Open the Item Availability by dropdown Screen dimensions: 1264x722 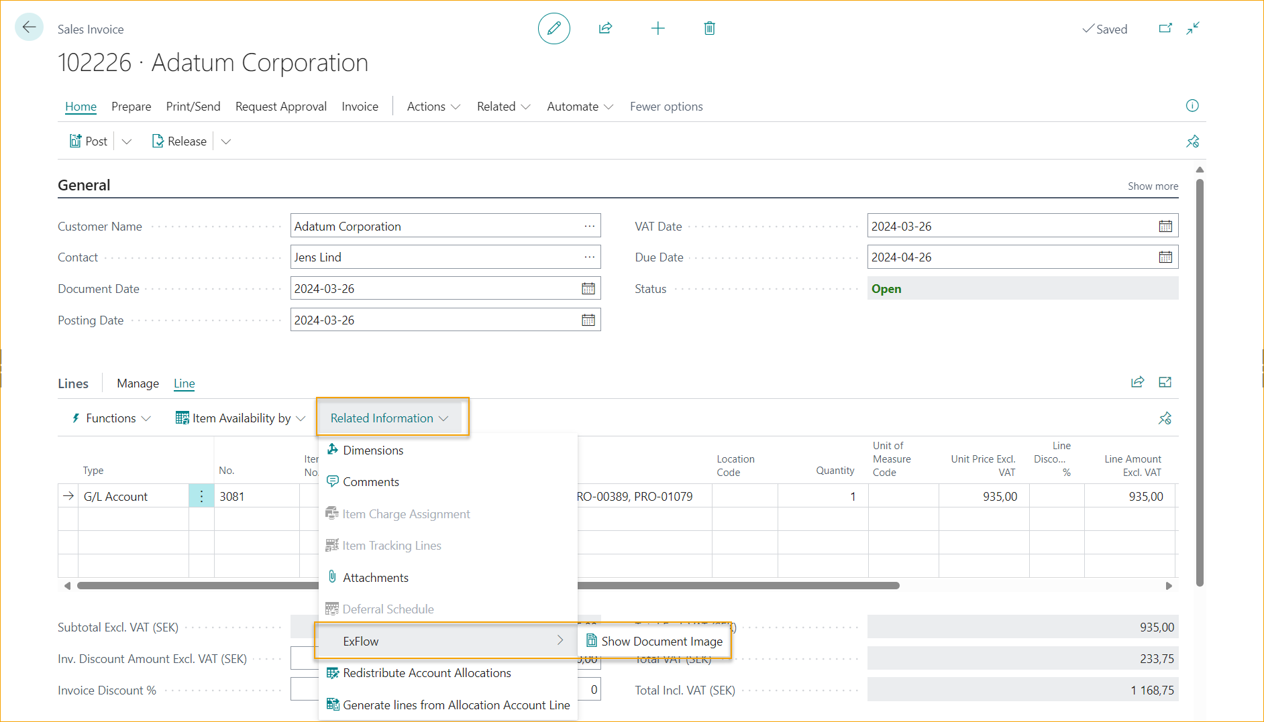240,418
